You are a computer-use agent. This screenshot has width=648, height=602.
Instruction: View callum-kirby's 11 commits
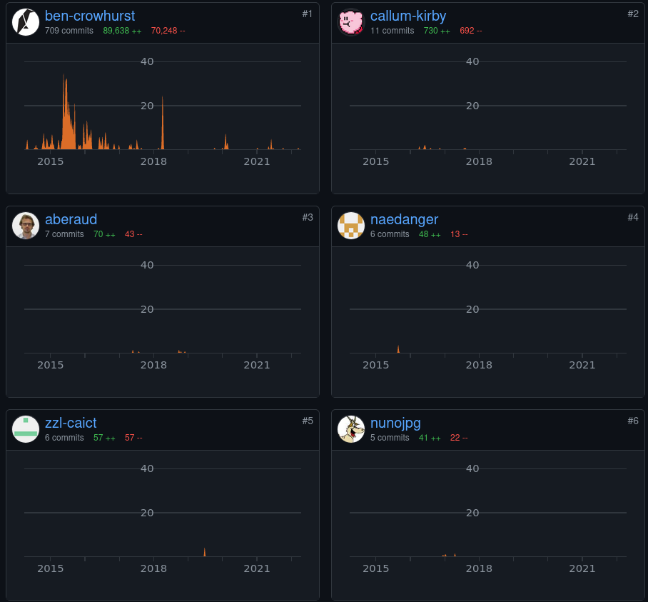click(x=393, y=31)
